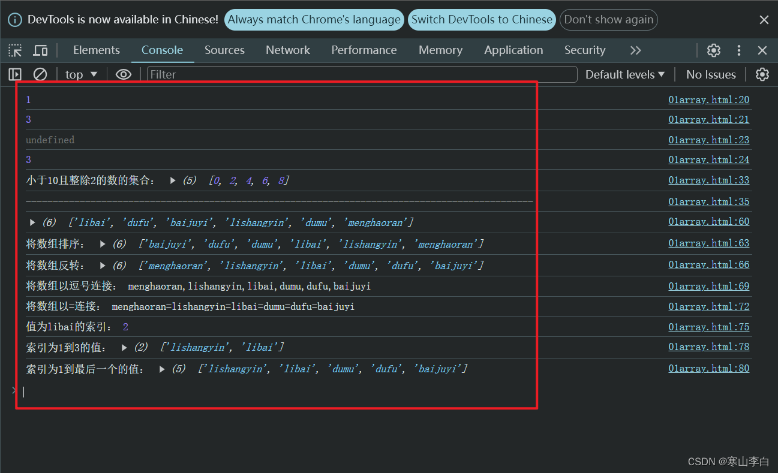Click the Don't show again button
The height and width of the screenshot is (473, 778).
point(609,20)
